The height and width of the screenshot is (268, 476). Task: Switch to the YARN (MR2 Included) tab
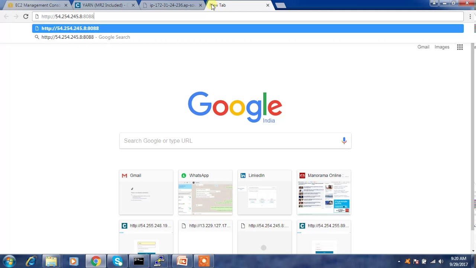[x=104, y=5]
